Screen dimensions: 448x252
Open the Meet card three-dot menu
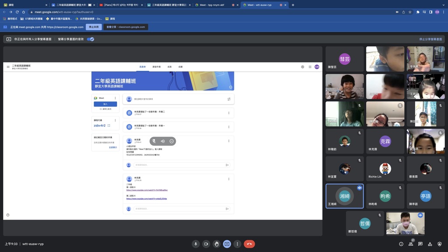pyautogui.click(x=115, y=98)
